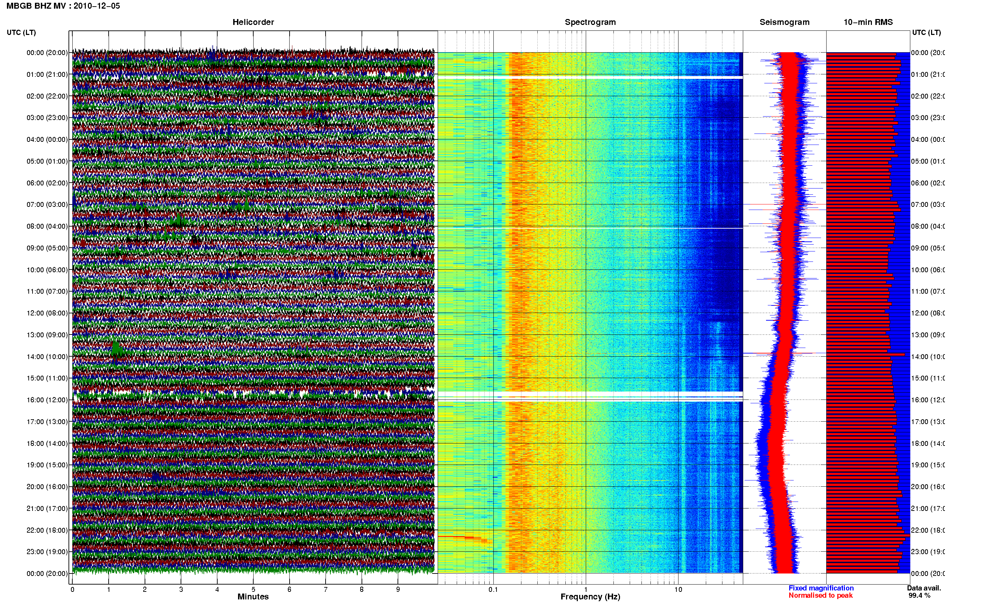The image size is (984, 615).
Task: Click the 'Normalised to peak' legend text
Action: click(x=820, y=596)
